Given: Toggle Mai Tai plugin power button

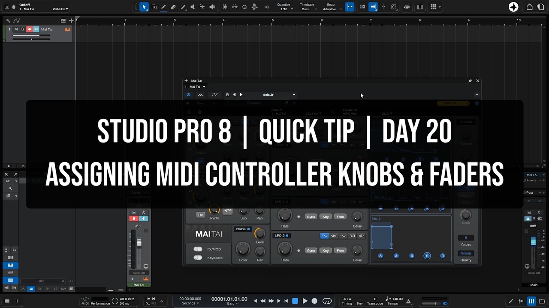Looking at the screenshot, I should click(188, 95).
